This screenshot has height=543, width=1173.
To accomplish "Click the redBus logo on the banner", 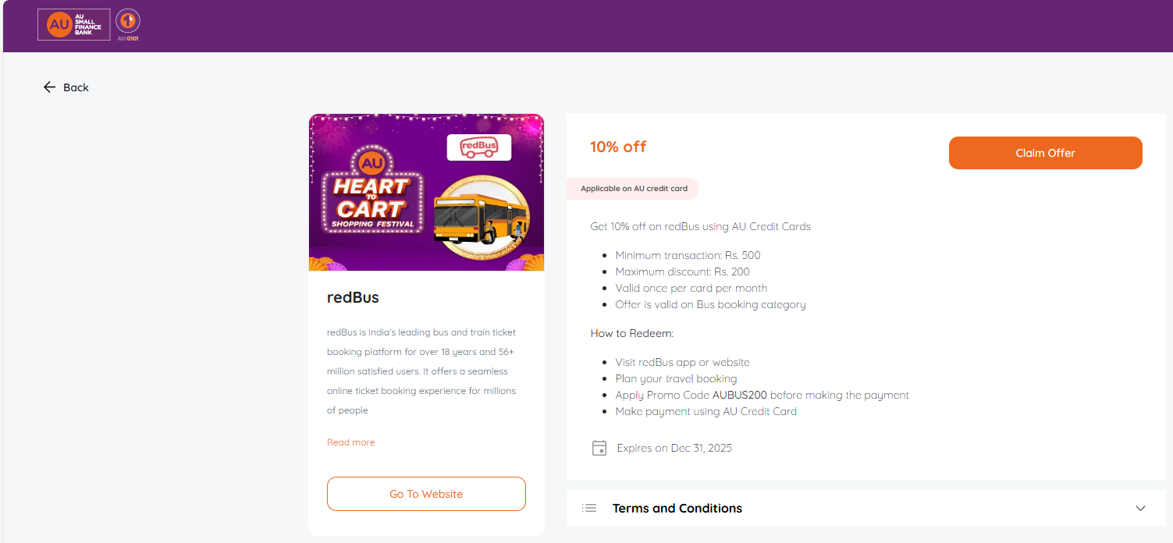I will pos(478,147).
